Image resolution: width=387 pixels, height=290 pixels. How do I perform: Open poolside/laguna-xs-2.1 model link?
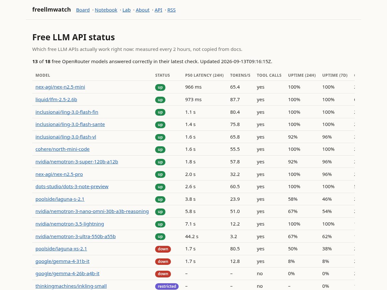(x=61, y=249)
